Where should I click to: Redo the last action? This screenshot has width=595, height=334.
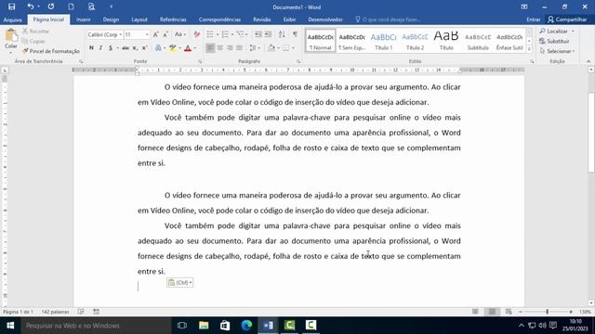click(x=51, y=6)
